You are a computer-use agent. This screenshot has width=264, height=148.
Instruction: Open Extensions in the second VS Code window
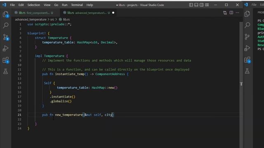pos(247,60)
